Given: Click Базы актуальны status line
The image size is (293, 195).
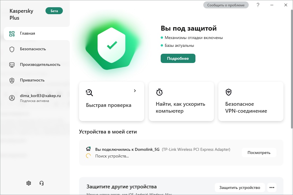Looking at the screenshot, I should 179,45.
